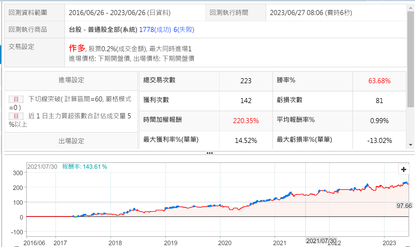Open the 1778(成功) successful stocks link
This screenshot has width=415, height=247.
tap(155, 30)
